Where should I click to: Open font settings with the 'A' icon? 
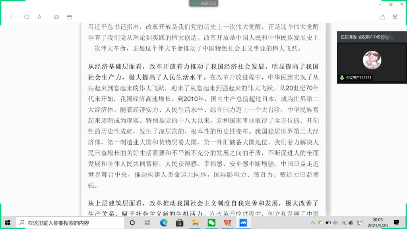tap(40, 17)
